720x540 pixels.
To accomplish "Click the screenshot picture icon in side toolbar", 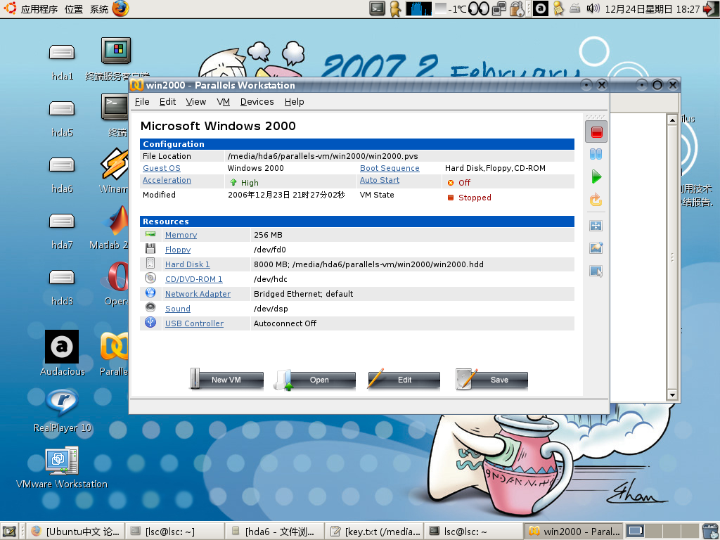I will click(596, 248).
